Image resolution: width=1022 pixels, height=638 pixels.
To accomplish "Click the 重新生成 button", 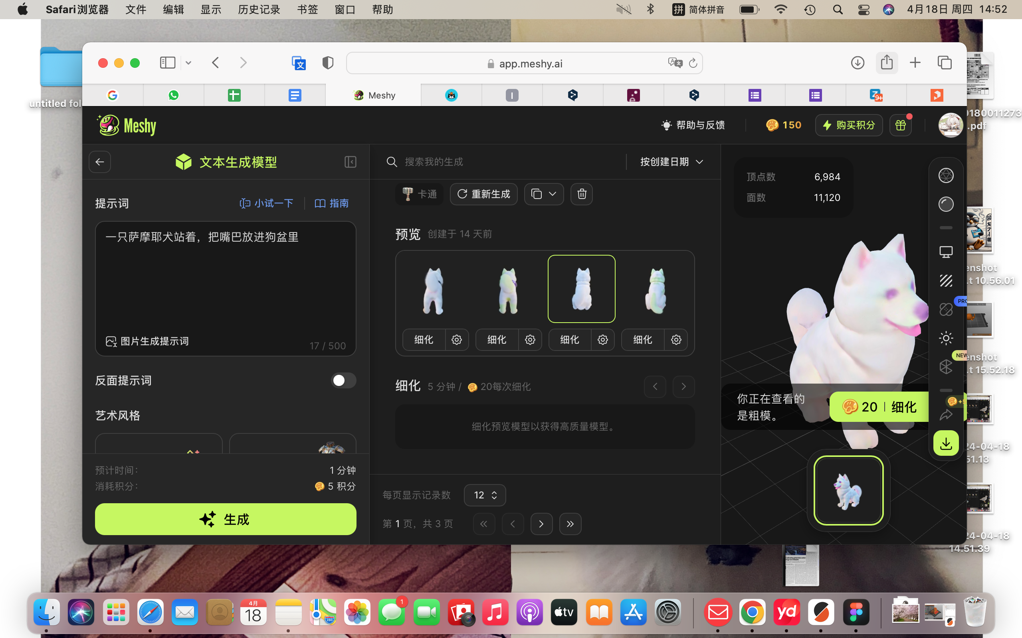I will [x=483, y=194].
